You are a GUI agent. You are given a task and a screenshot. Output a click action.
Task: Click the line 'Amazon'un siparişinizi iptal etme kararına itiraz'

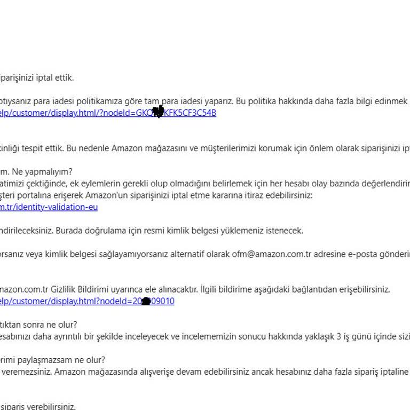coord(156,195)
